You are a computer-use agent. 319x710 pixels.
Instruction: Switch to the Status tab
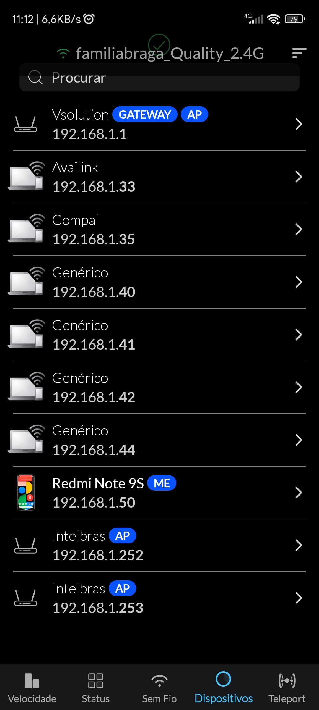pos(96,688)
